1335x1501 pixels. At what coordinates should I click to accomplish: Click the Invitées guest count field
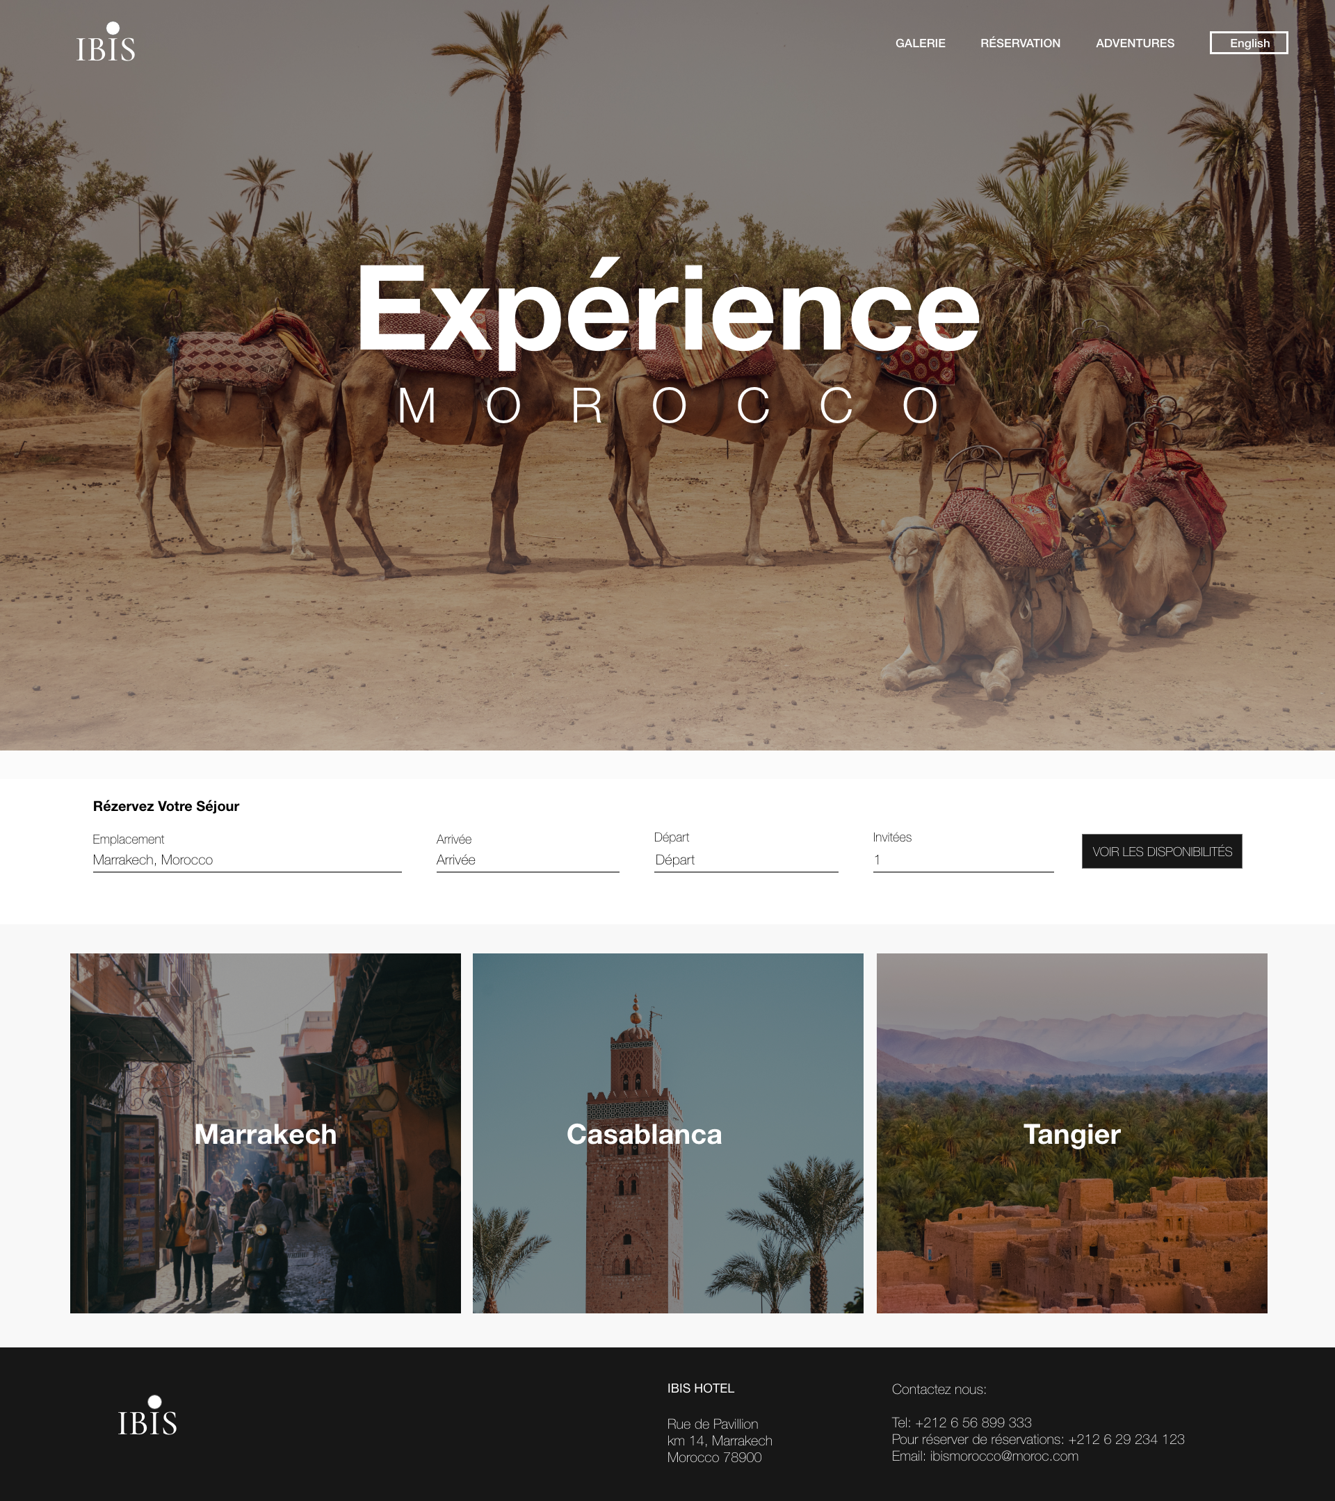point(963,860)
